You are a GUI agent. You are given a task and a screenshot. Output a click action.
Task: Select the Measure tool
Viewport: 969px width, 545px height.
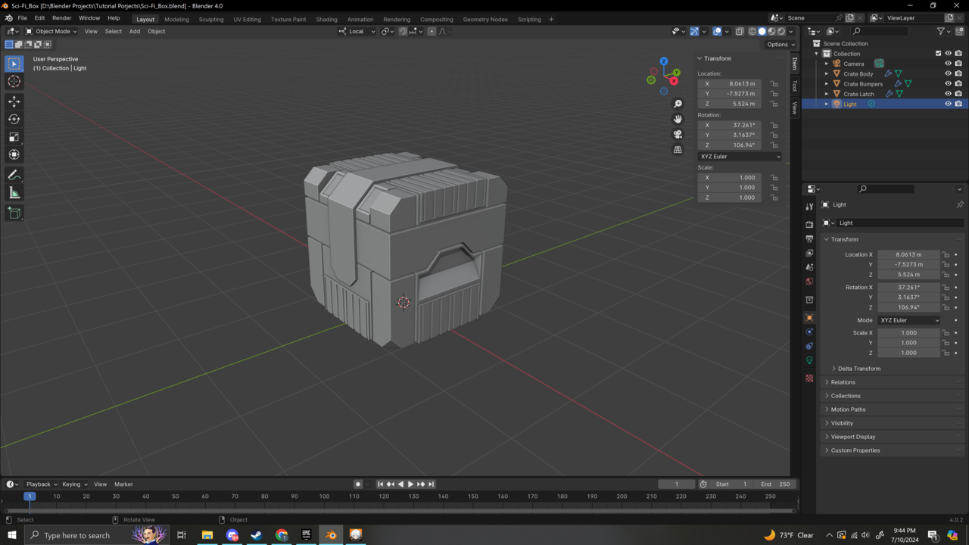[x=14, y=193]
